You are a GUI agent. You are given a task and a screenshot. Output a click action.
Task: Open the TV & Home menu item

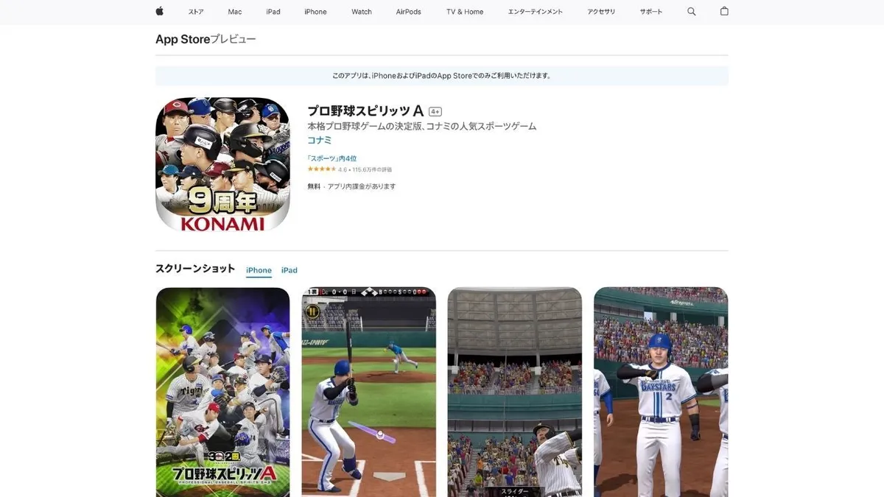(x=465, y=12)
